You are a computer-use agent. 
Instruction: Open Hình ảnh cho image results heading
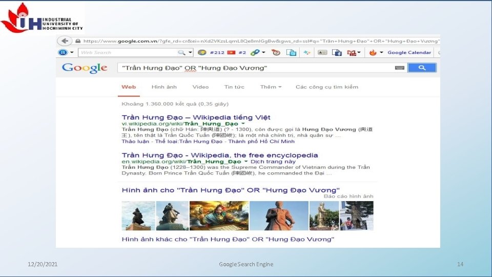coord(231,190)
